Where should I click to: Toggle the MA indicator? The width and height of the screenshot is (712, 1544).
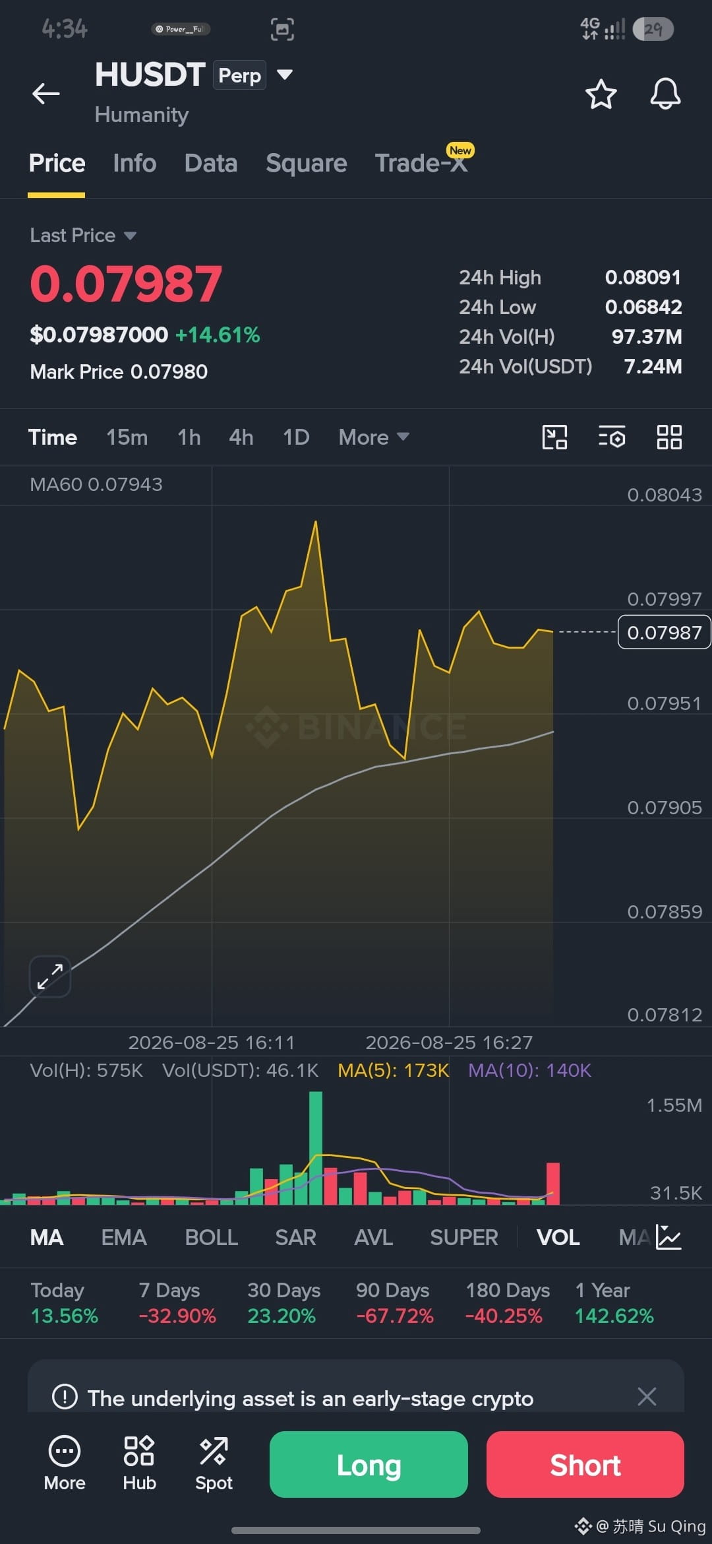[x=47, y=1237]
